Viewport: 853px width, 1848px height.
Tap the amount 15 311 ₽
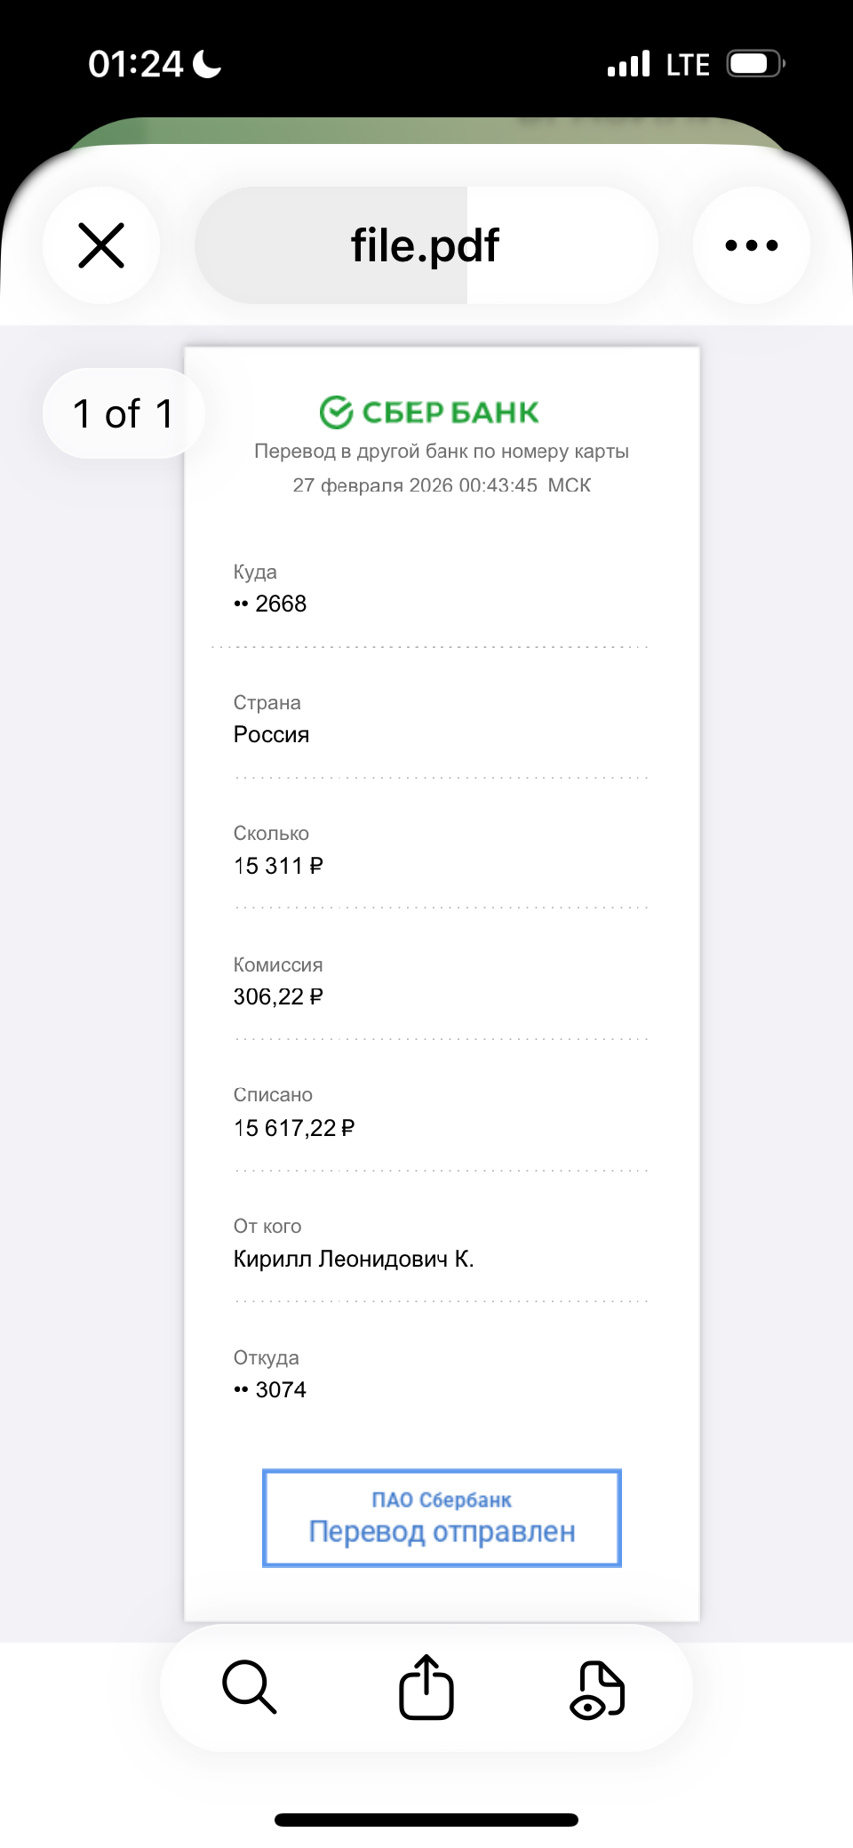point(278,866)
